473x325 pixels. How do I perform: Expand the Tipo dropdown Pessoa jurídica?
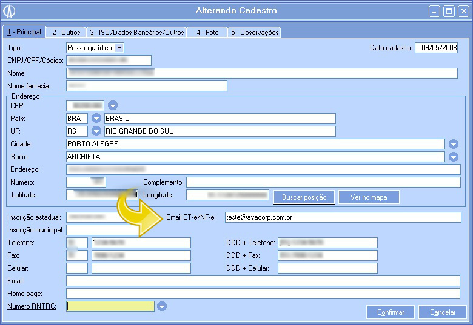point(119,47)
